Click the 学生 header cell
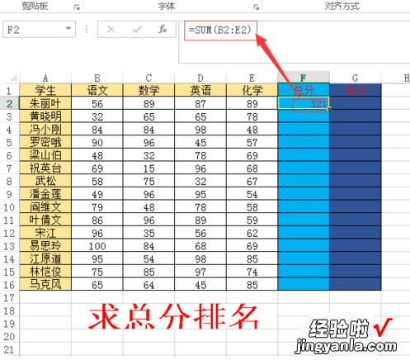Screen dimensions: 410x360 pos(45,90)
